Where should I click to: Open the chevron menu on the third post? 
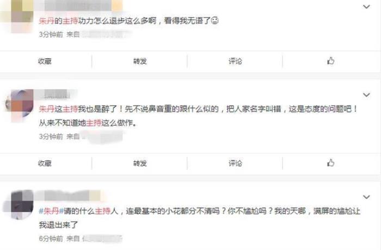tap(366, 197)
